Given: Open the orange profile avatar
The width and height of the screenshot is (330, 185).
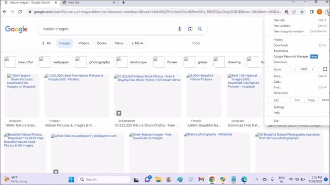Looking at the screenshot, I should pos(320,12).
